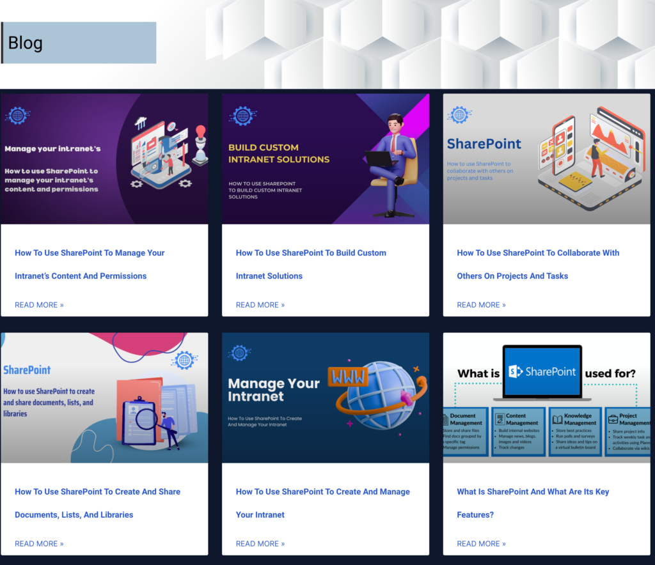Click the Project Management box in the SharePoint diagram
Image resolution: width=655 pixels, height=565 pixels.
click(x=628, y=431)
